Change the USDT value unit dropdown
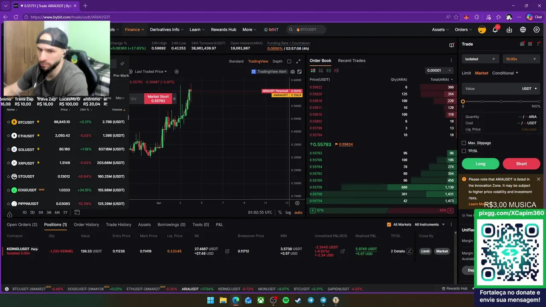Screen dimensions: 546x307 point(529,88)
